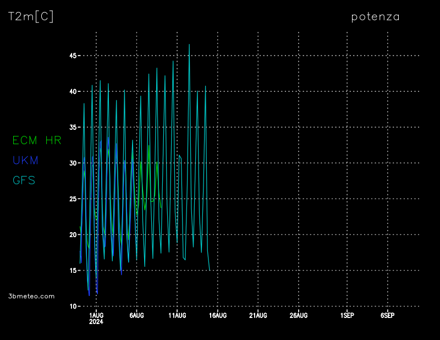Image resolution: width=440 pixels, height=340 pixels.
Task: Select the GFS legend entry
Action: point(24,180)
